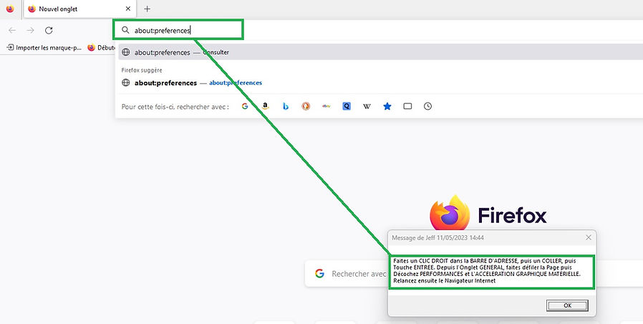Image resolution: width=643 pixels, height=324 pixels.
Task: Close the Message de Jeff dialog
Action: click(x=589, y=237)
